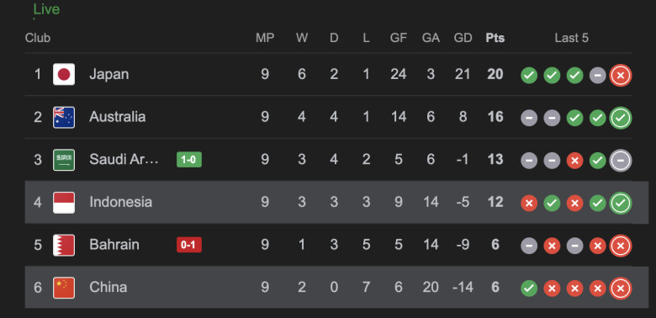Open the Indonesia team name
The height and width of the screenshot is (318, 656).
(x=120, y=202)
